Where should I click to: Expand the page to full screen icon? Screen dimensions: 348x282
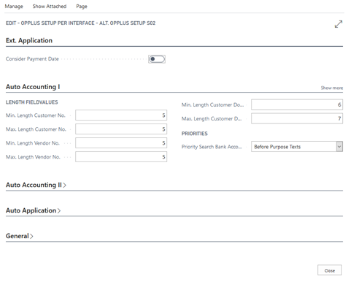pyautogui.click(x=339, y=24)
